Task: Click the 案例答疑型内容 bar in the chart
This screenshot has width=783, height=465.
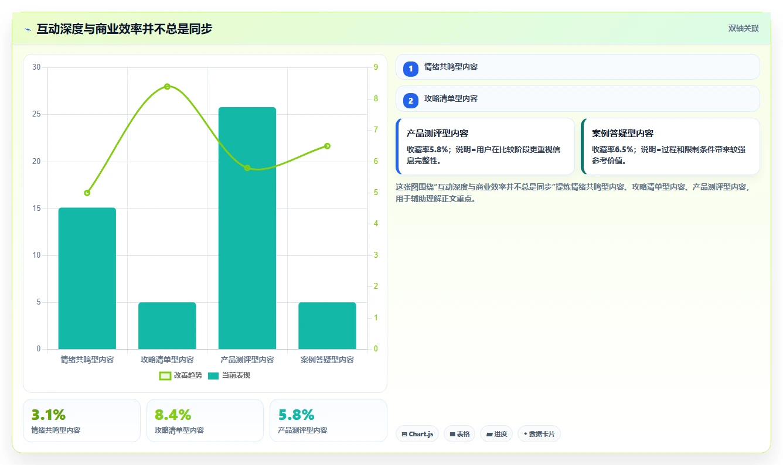Action: tap(327, 326)
